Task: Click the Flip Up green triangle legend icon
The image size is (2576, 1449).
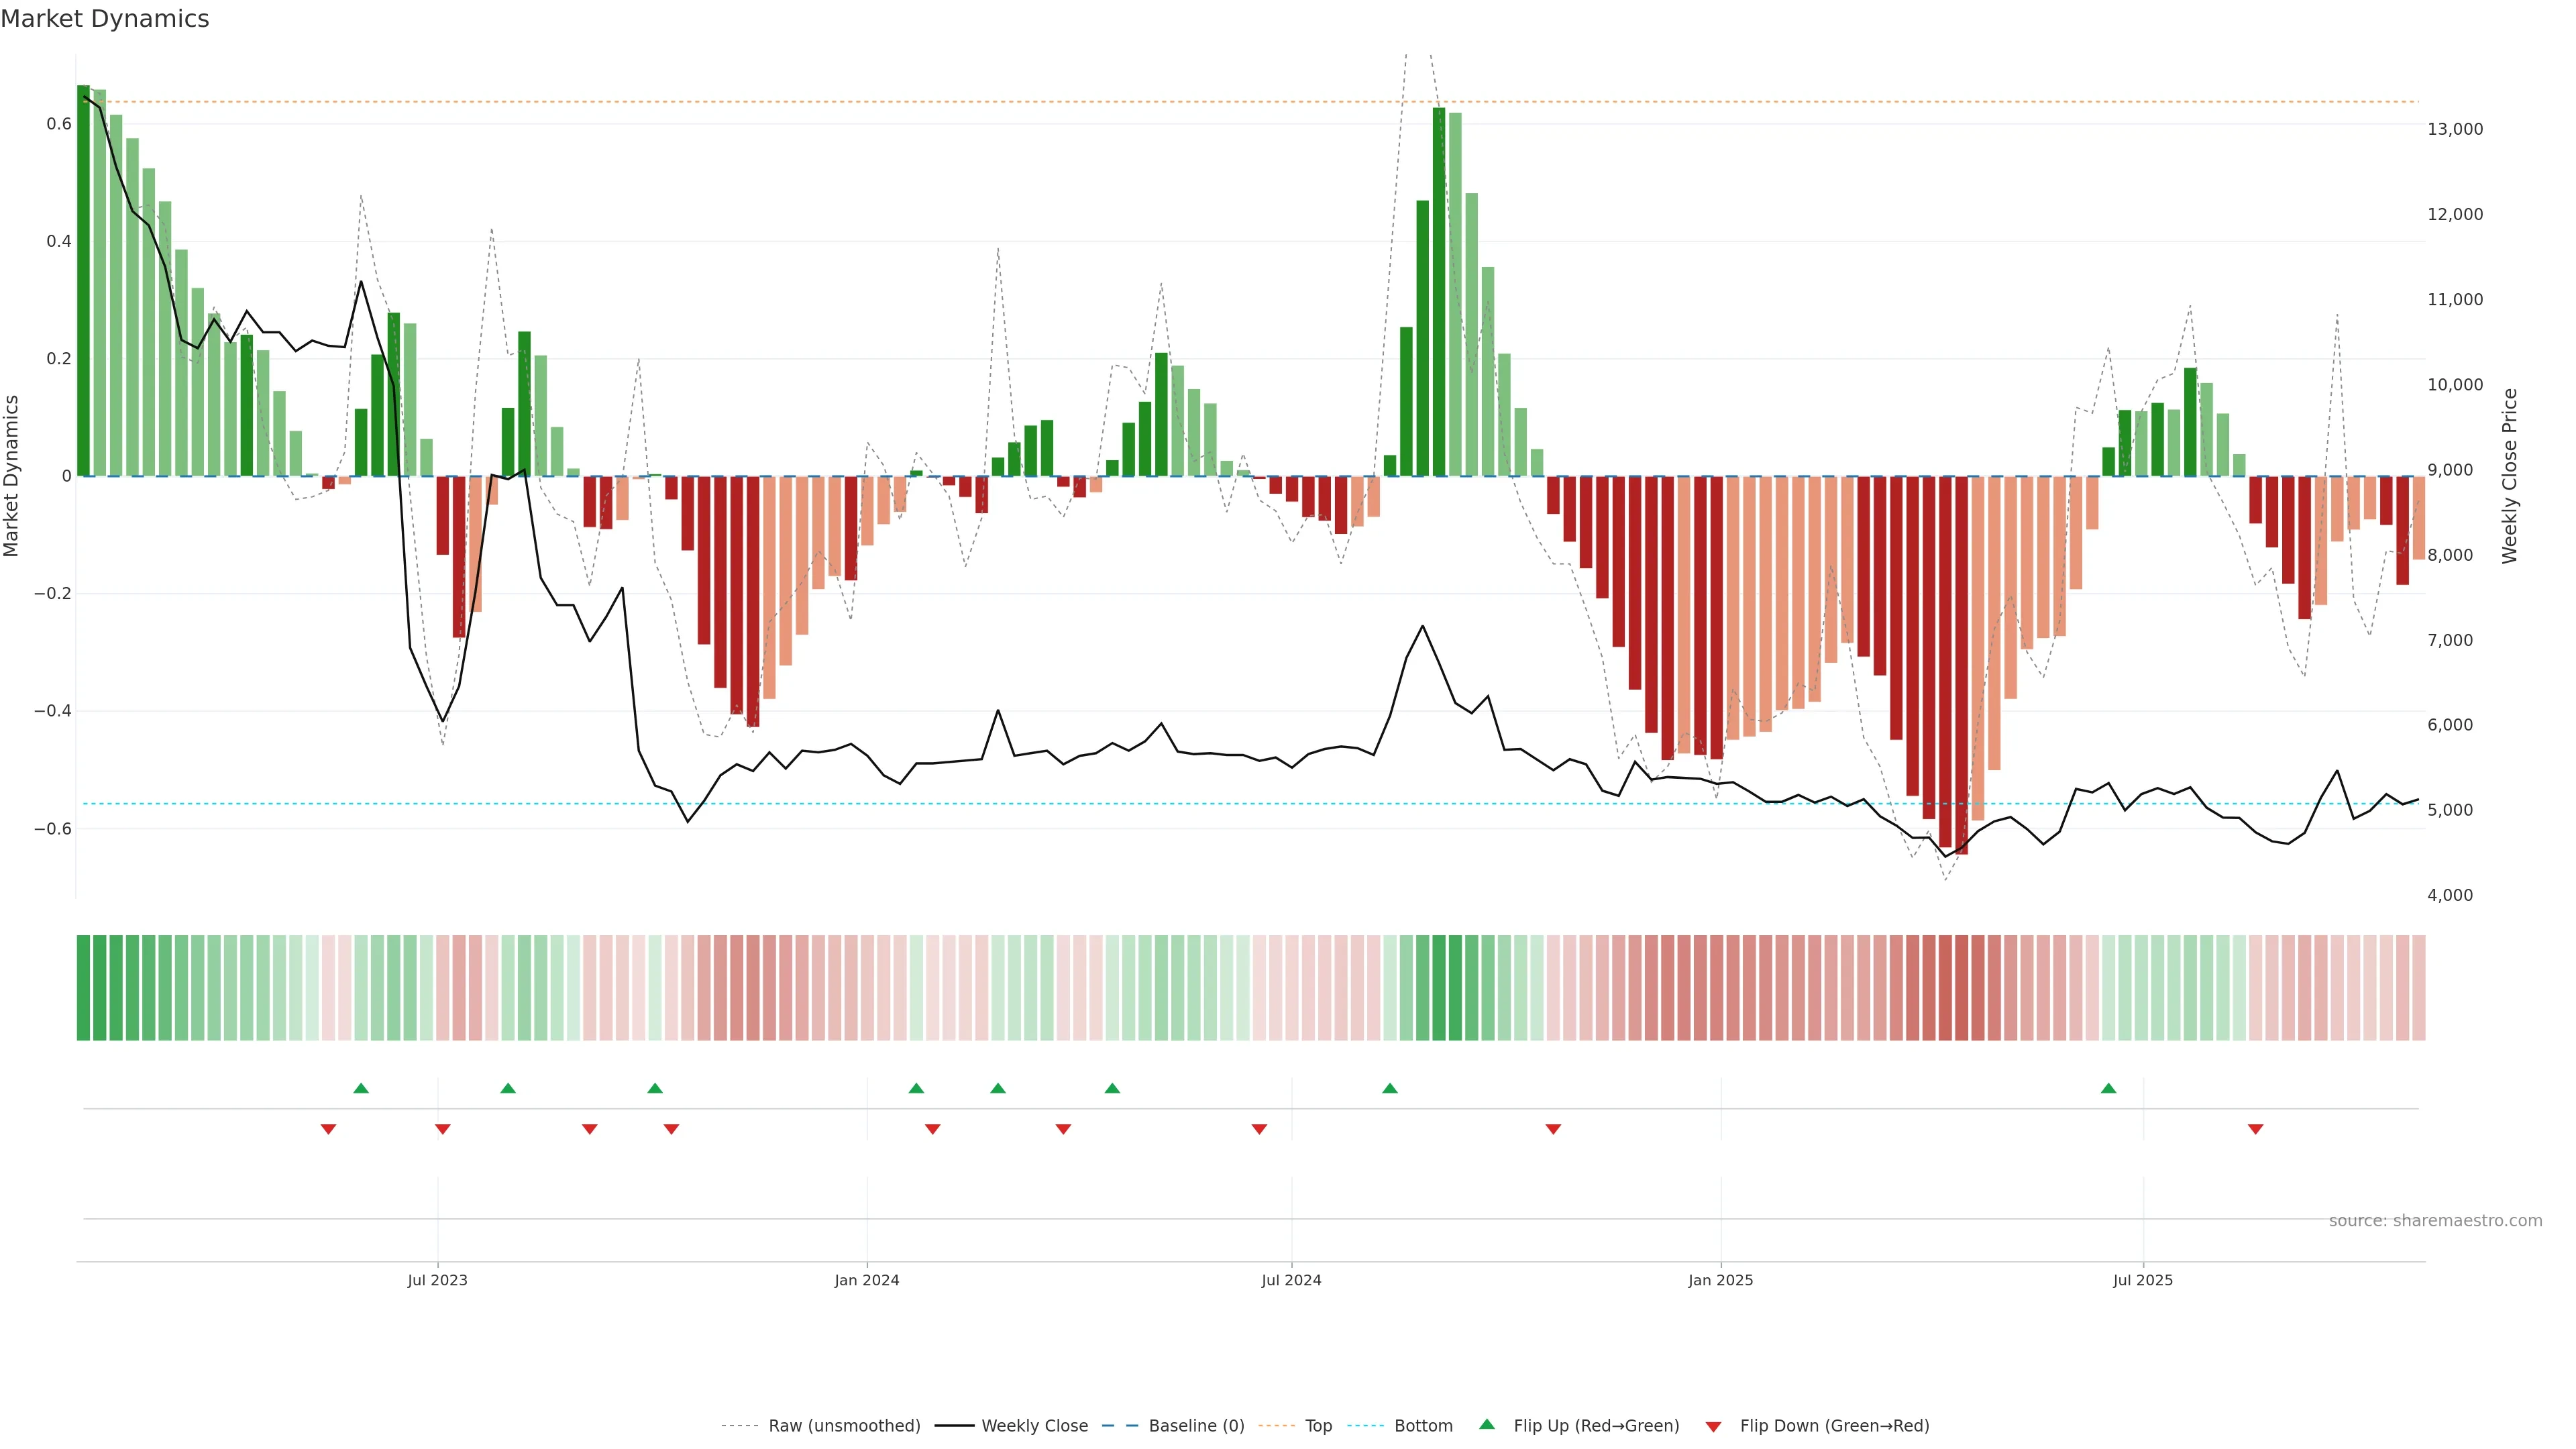Action: (x=1486, y=1424)
